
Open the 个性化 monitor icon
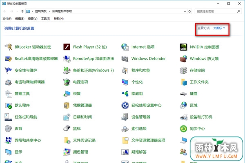[125, 82]
